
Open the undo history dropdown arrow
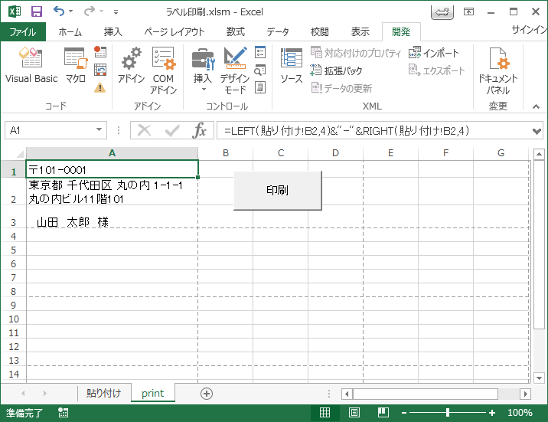71,11
